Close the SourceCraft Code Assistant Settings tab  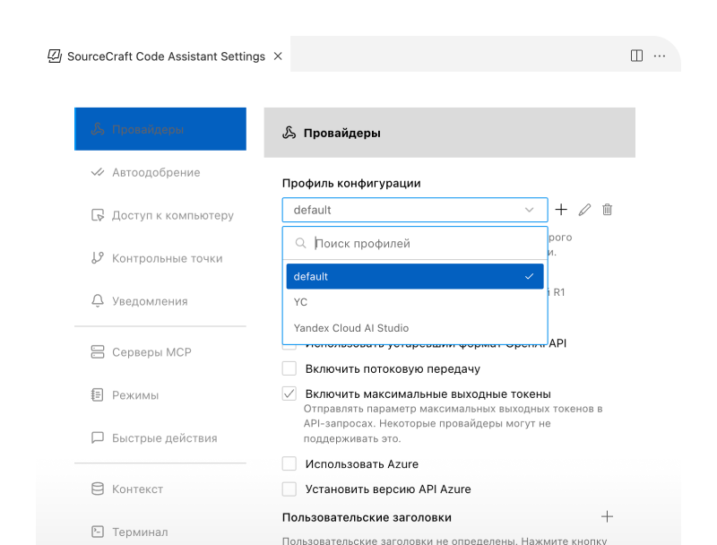pyautogui.click(x=278, y=56)
